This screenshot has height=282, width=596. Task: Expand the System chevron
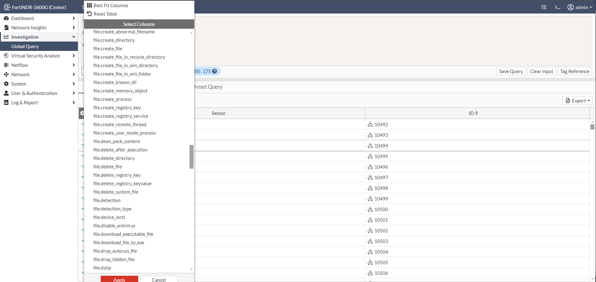[x=74, y=84]
